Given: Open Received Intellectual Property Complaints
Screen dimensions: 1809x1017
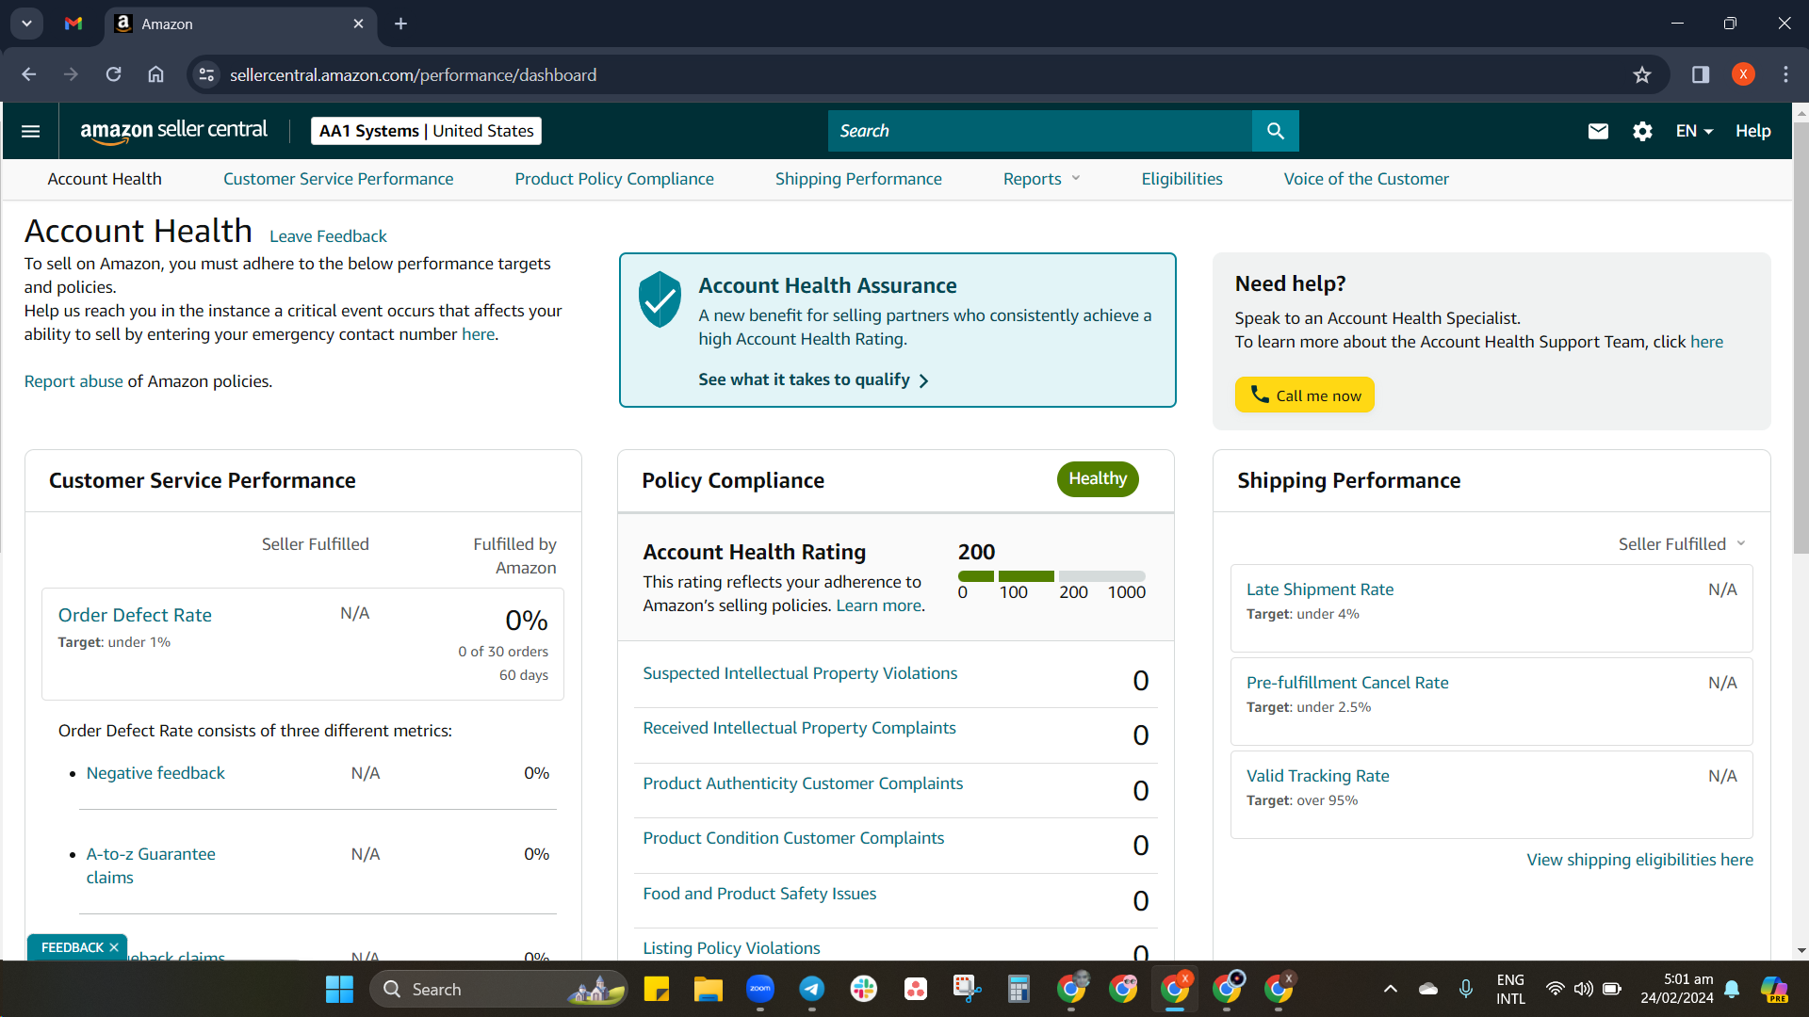Looking at the screenshot, I should pos(799,728).
